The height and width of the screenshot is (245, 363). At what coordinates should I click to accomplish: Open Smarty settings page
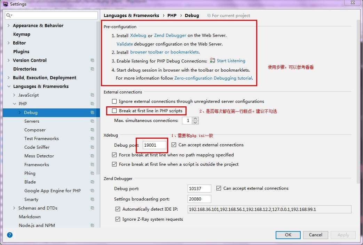click(x=31, y=199)
